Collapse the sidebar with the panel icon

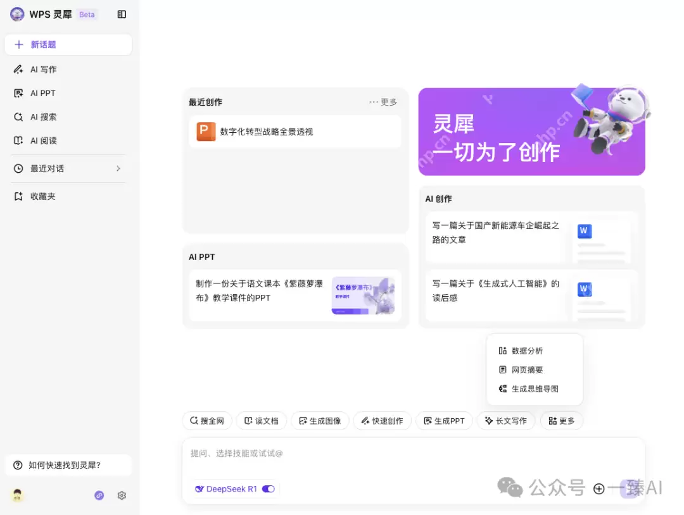(122, 14)
